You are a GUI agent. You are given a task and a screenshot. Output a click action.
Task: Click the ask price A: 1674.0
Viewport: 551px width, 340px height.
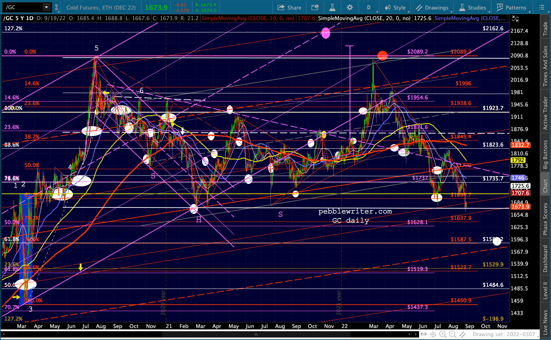pyautogui.click(x=206, y=10)
